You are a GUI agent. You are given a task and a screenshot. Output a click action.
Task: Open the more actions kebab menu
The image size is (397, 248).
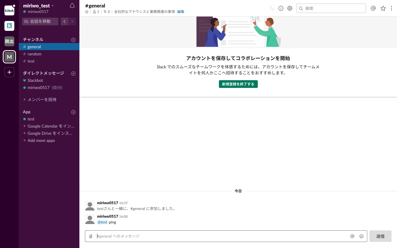coord(391,8)
